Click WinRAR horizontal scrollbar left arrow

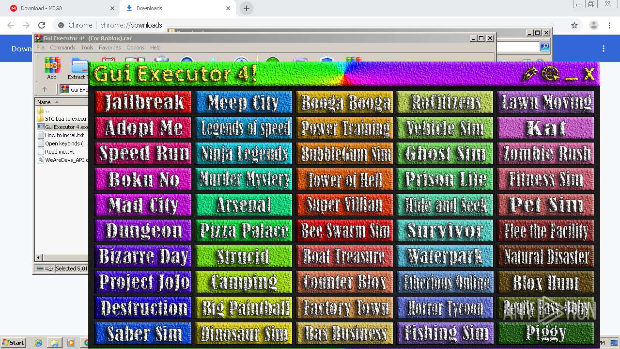tap(39, 257)
